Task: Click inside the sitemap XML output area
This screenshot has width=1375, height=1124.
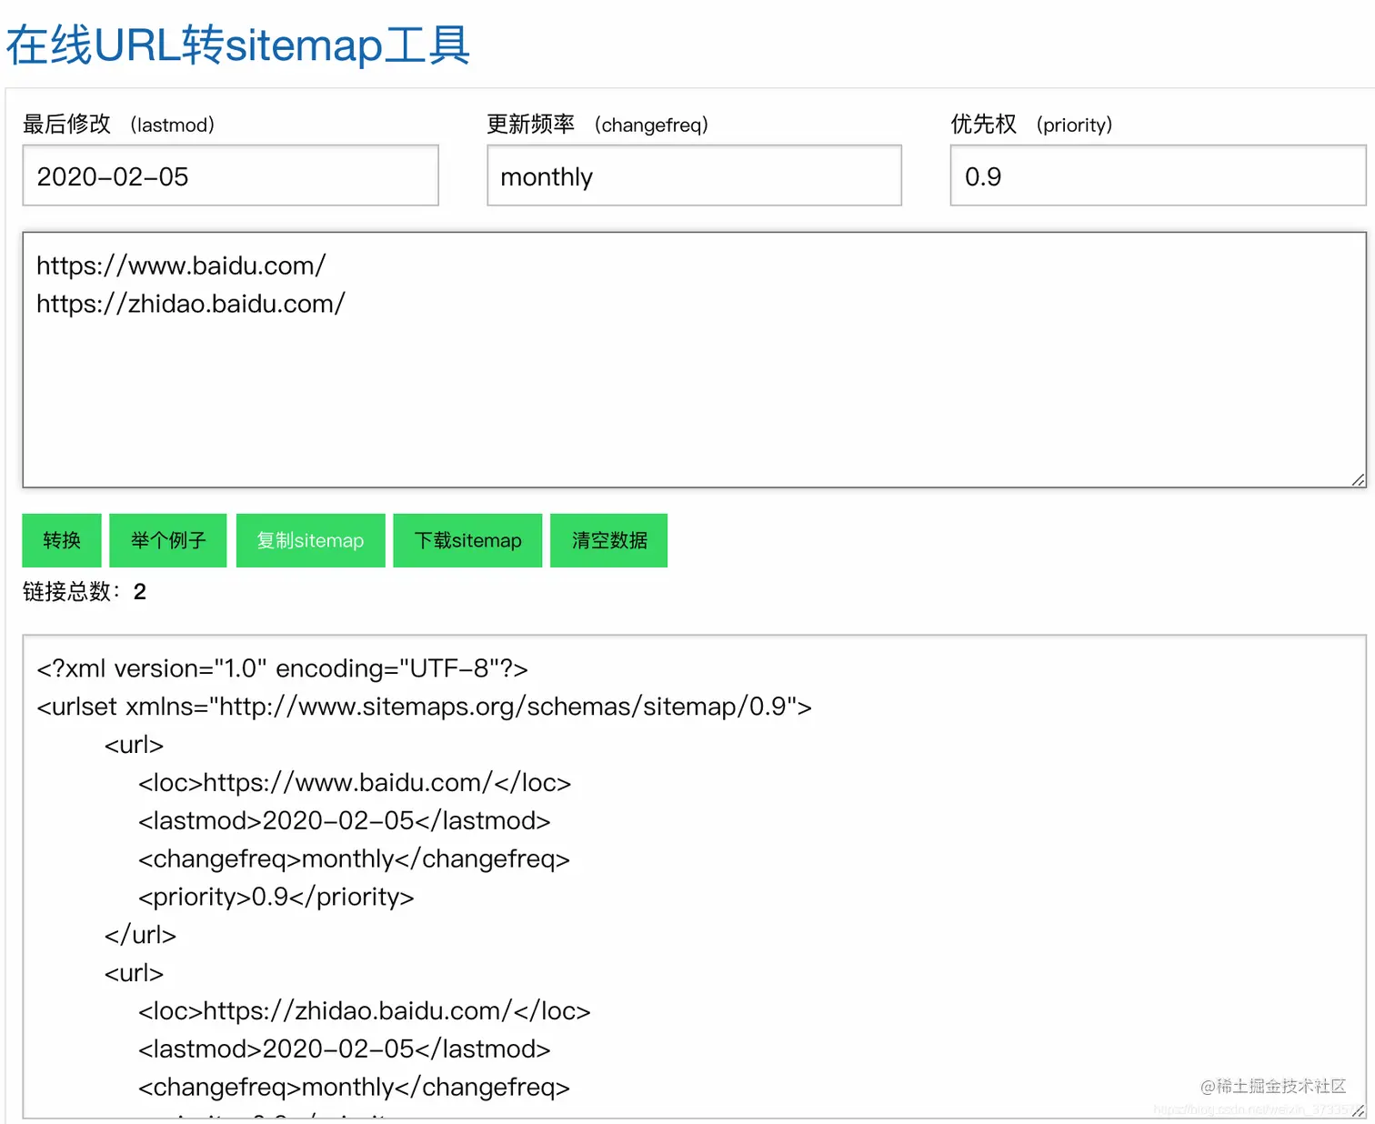Action: (x=695, y=877)
